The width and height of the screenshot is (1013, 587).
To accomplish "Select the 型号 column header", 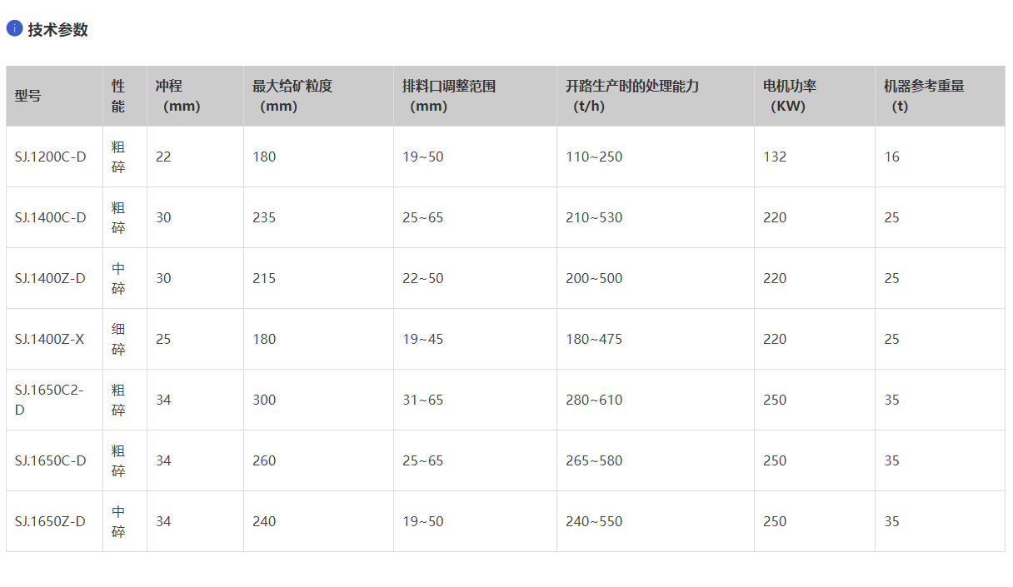I will tap(27, 96).
